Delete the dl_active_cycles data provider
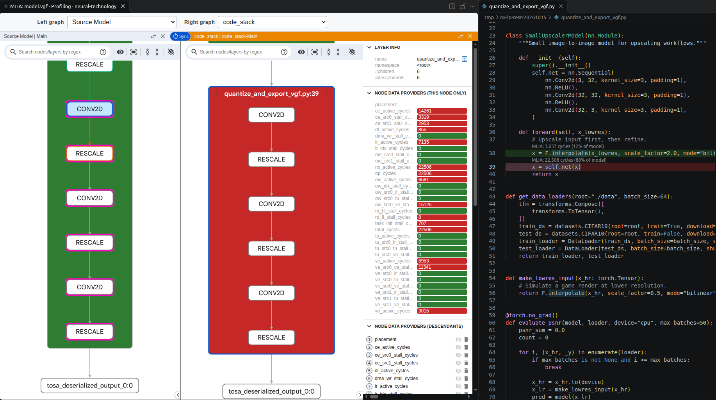 466,371
